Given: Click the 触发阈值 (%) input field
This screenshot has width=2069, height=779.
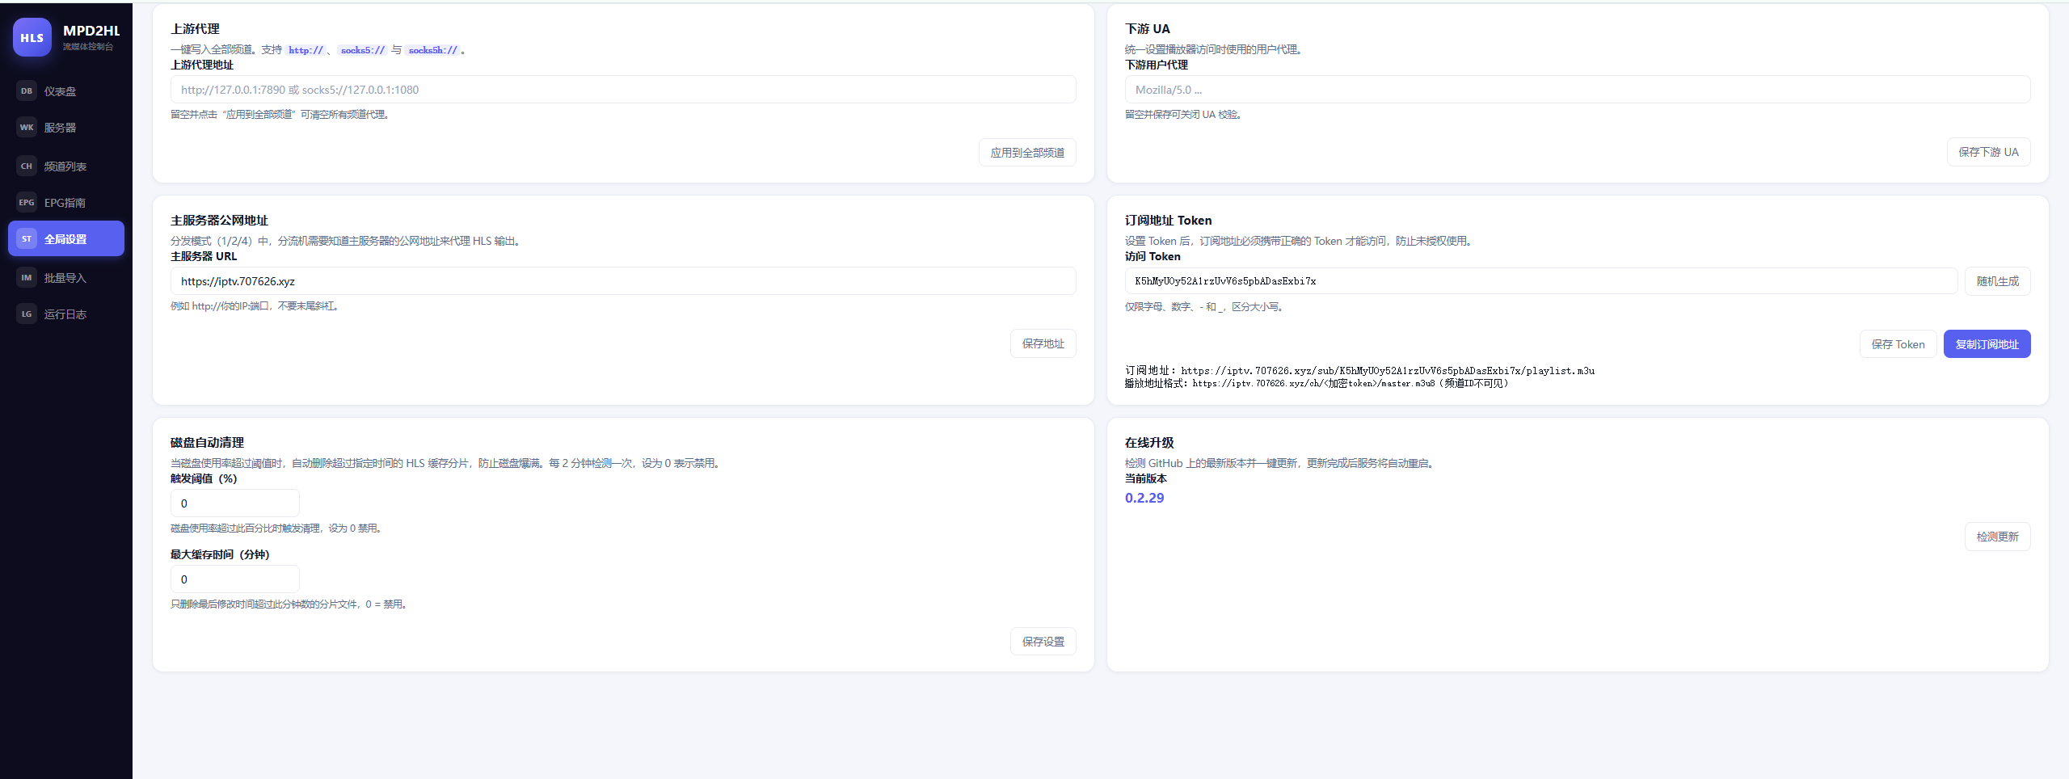Looking at the screenshot, I should click(x=235, y=503).
